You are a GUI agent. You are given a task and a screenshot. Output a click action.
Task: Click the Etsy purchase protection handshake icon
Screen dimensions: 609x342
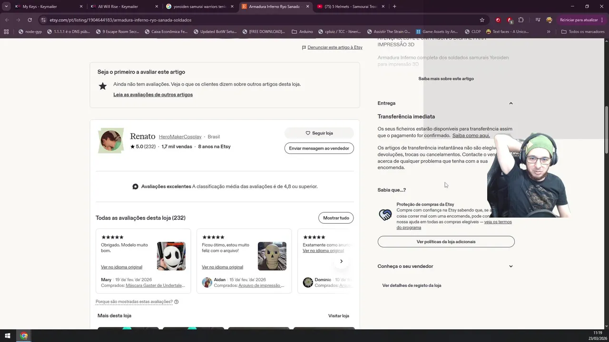[385, 215]
